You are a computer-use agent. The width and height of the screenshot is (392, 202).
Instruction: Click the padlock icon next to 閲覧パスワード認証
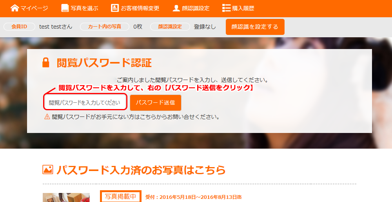[46, 63]
